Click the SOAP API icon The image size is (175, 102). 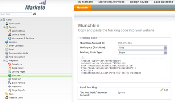coord(10,79)
